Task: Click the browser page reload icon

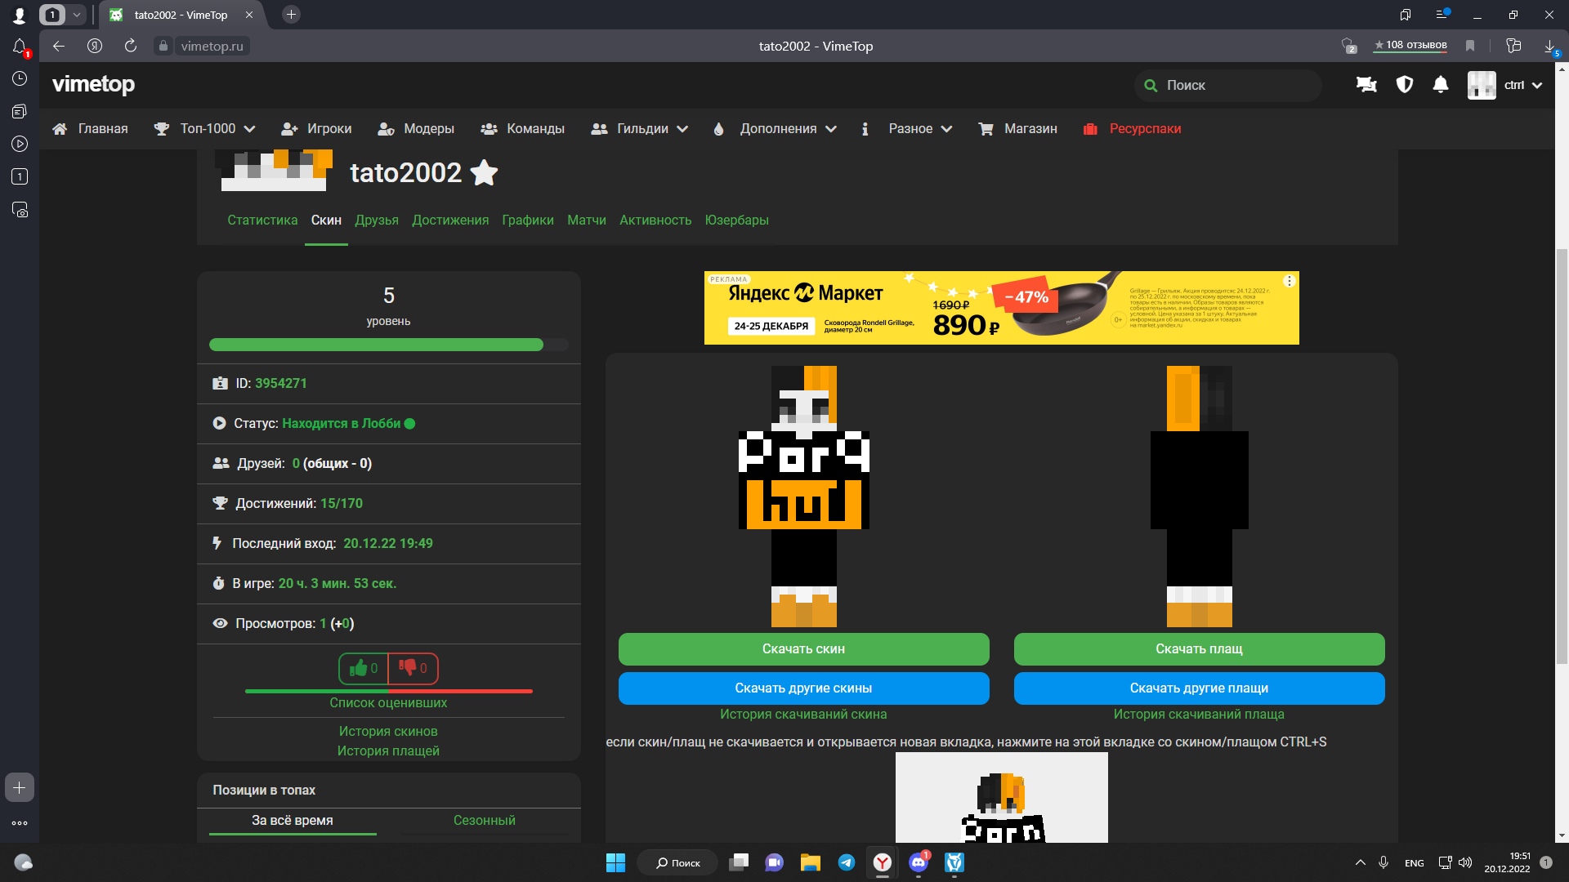Action: [131, 47]
